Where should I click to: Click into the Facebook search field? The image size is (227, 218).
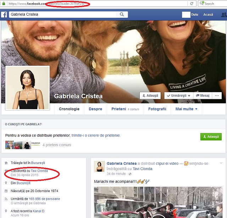[x=62, y=15]
